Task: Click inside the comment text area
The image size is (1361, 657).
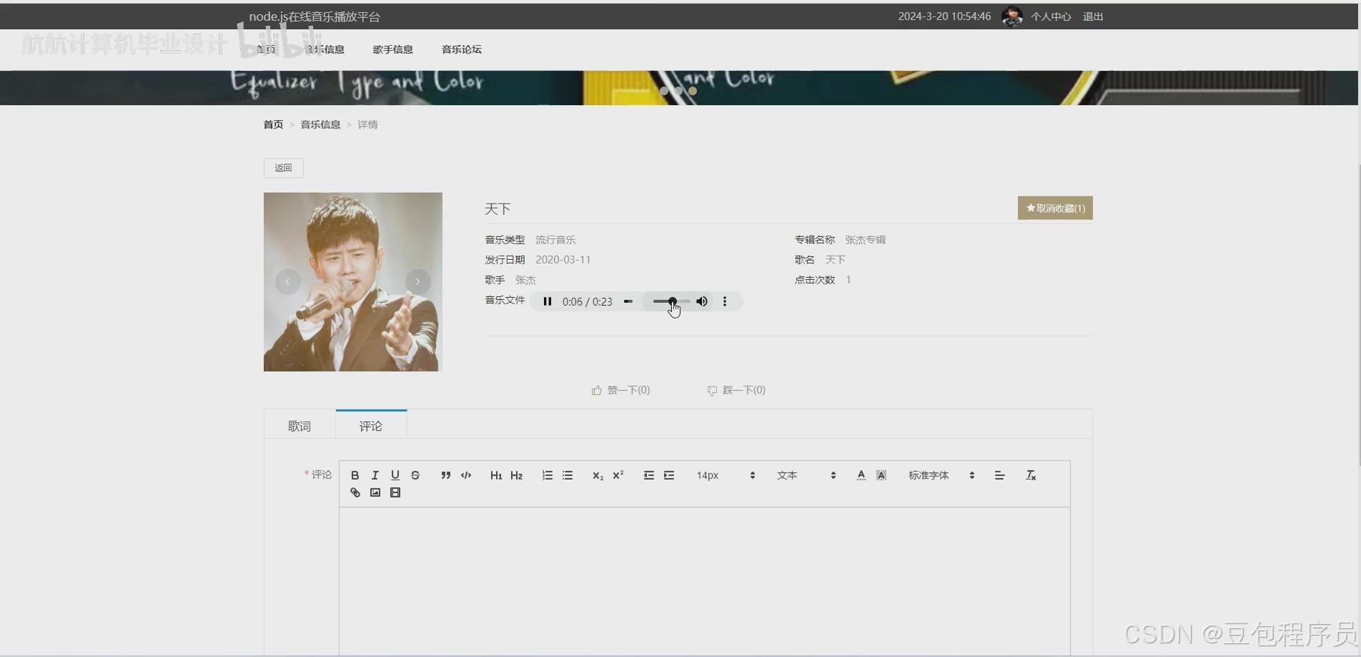Action: click(705, 581)
